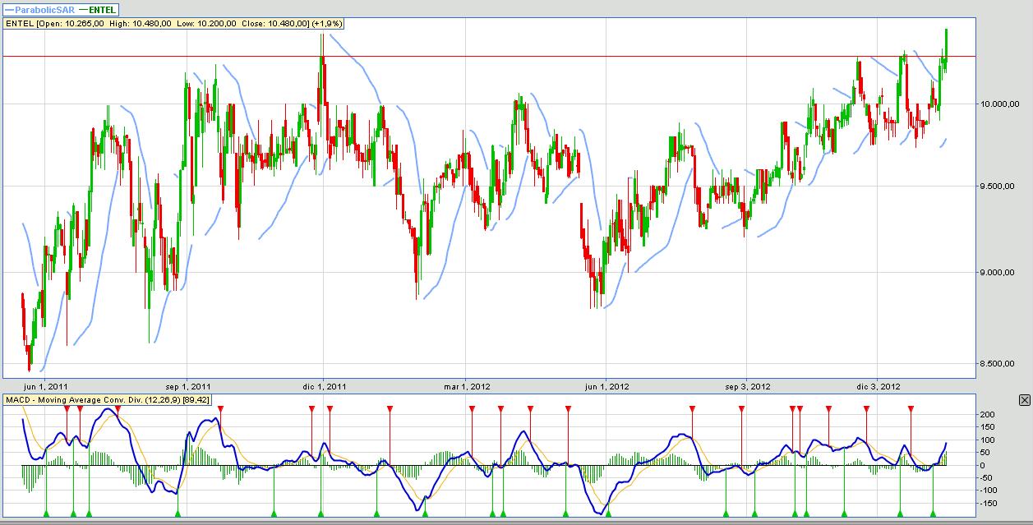Click the 'mar 1, 2012' date label
The height and width of the screenshot is (525, 1033).
point(468,386)
